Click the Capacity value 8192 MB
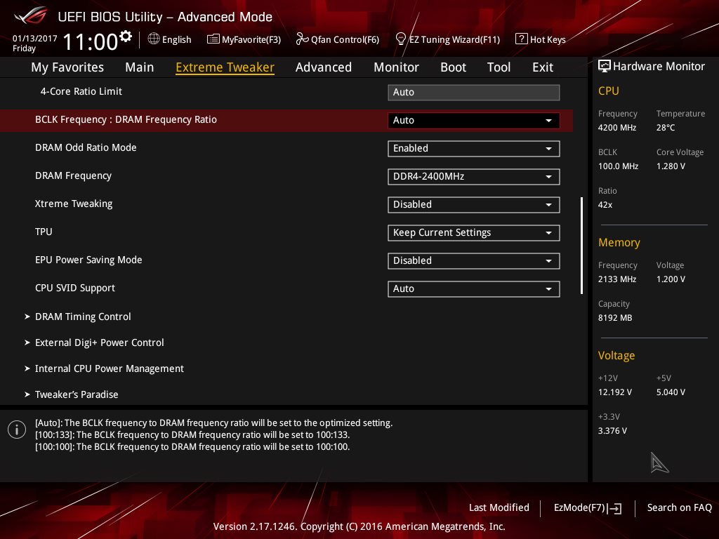Image resolution: width=719 pixels, height=539 pixels. (x=615, y=318)
